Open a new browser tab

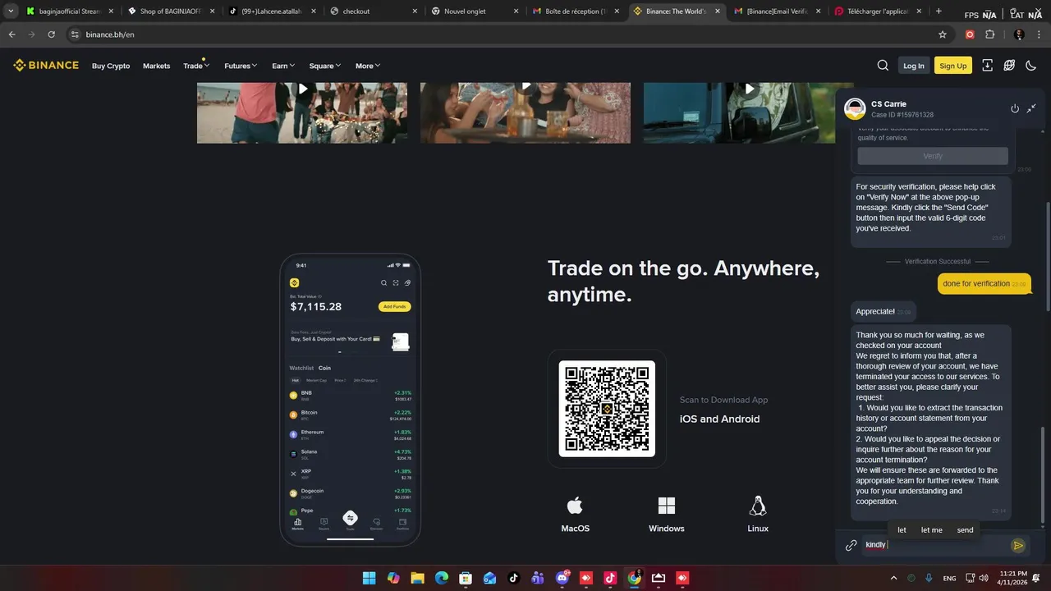click(939, 11)
